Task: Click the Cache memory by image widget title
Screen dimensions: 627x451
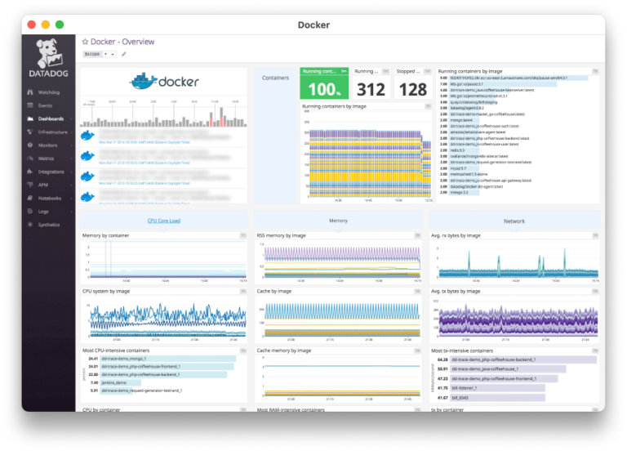Action: point(284,351)
